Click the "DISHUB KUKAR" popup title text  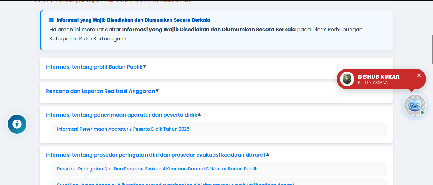point(379,77)
